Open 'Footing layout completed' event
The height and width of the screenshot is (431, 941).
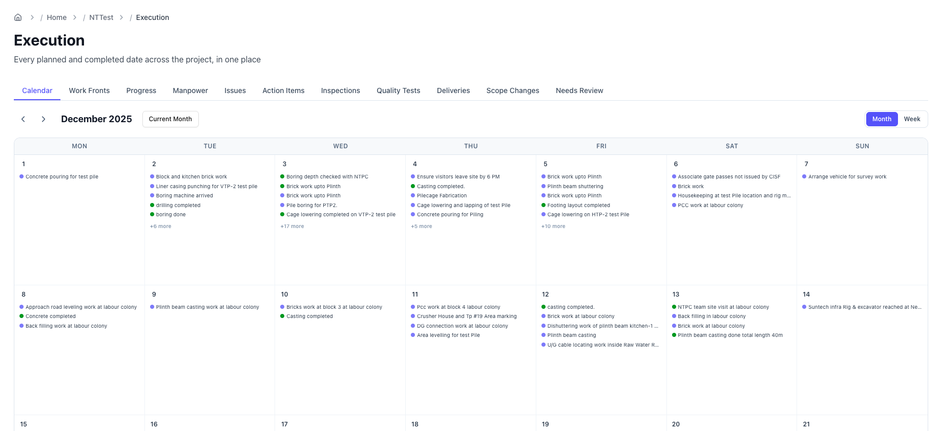pos(576,206)
